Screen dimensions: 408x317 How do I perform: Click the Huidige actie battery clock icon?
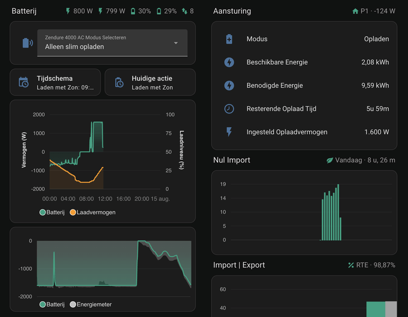tap(119, 82)
